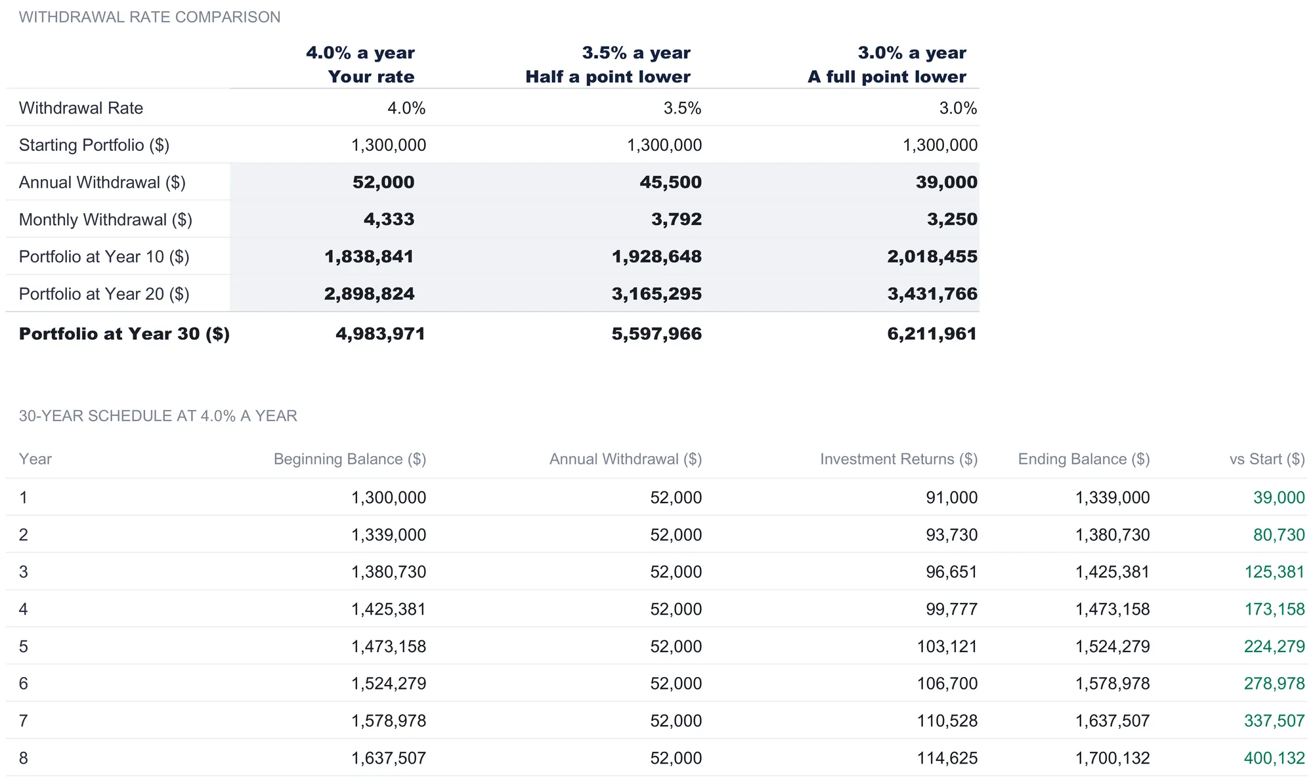Select Year 30 portfolio value 5,597,966
The height and width of the screenshot is (782, 1313).
[656, 334]
